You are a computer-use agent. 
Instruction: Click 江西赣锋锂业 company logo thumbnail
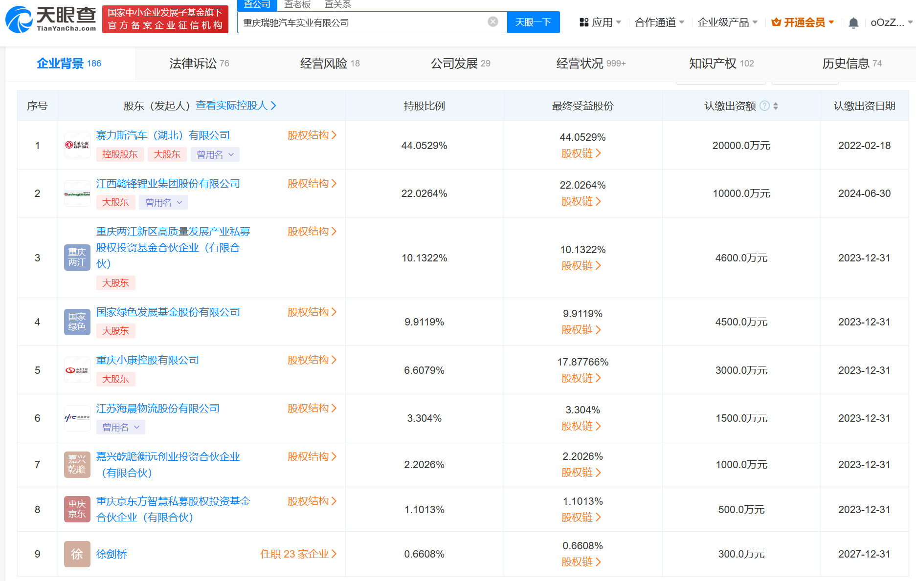(77, 194)
